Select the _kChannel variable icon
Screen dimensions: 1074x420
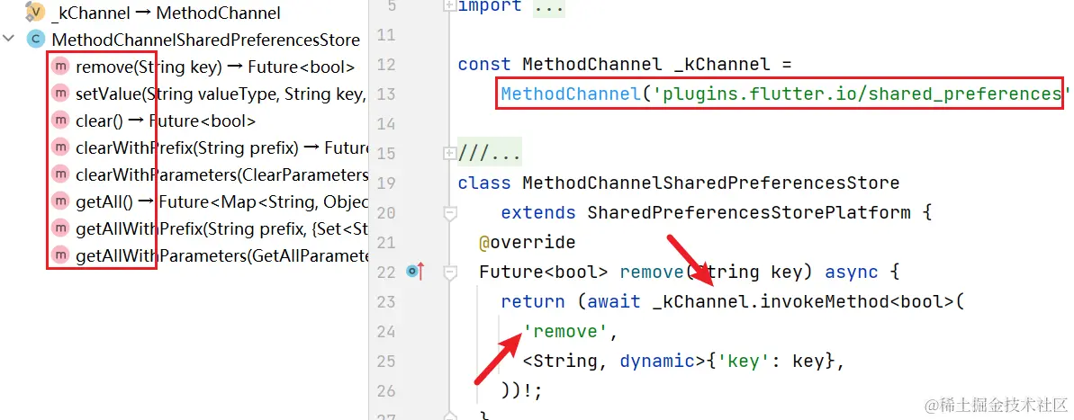(34, 12)
